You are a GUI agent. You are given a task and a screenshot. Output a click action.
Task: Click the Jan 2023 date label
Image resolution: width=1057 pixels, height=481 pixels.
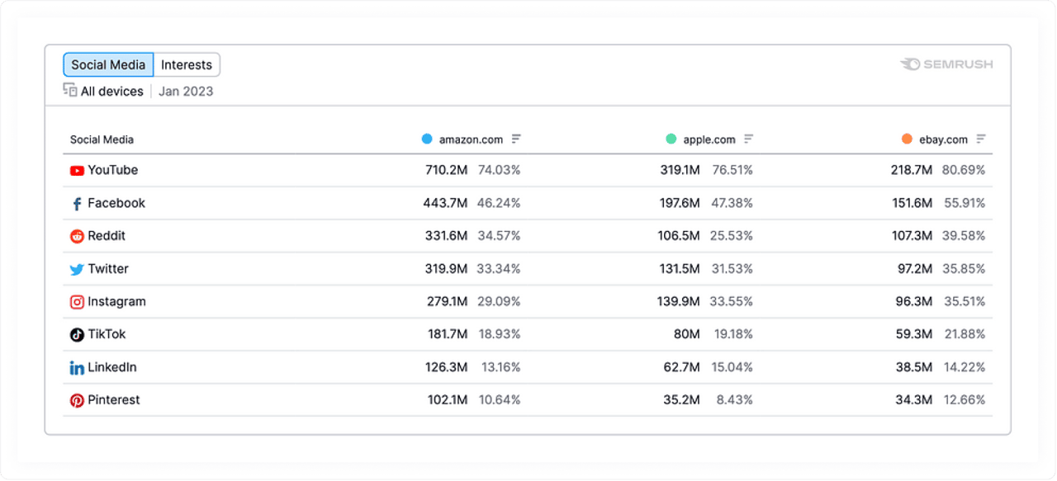(x=185, y=91)
